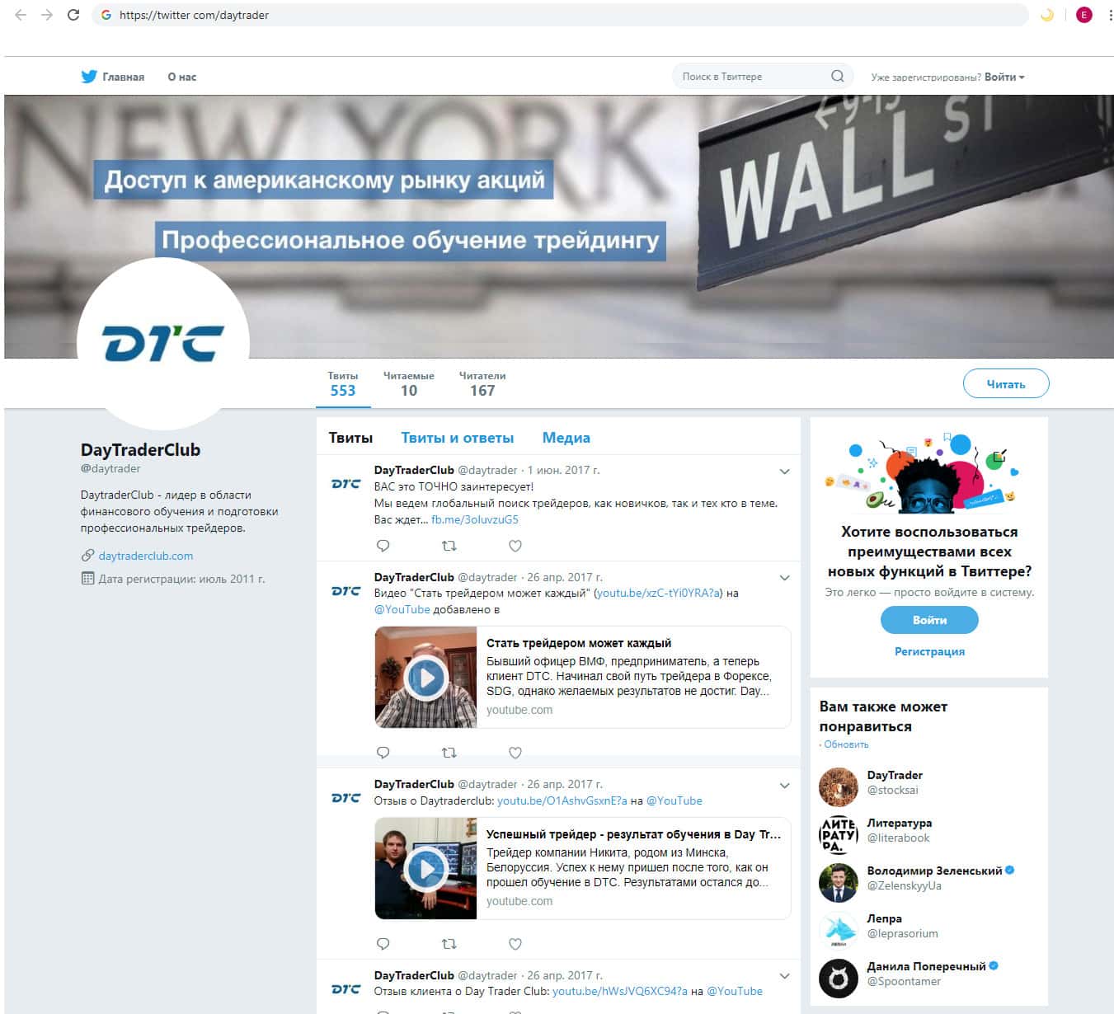
Task: Like the 'Стать трейдером может каждый' tweet
Action: 515,753
